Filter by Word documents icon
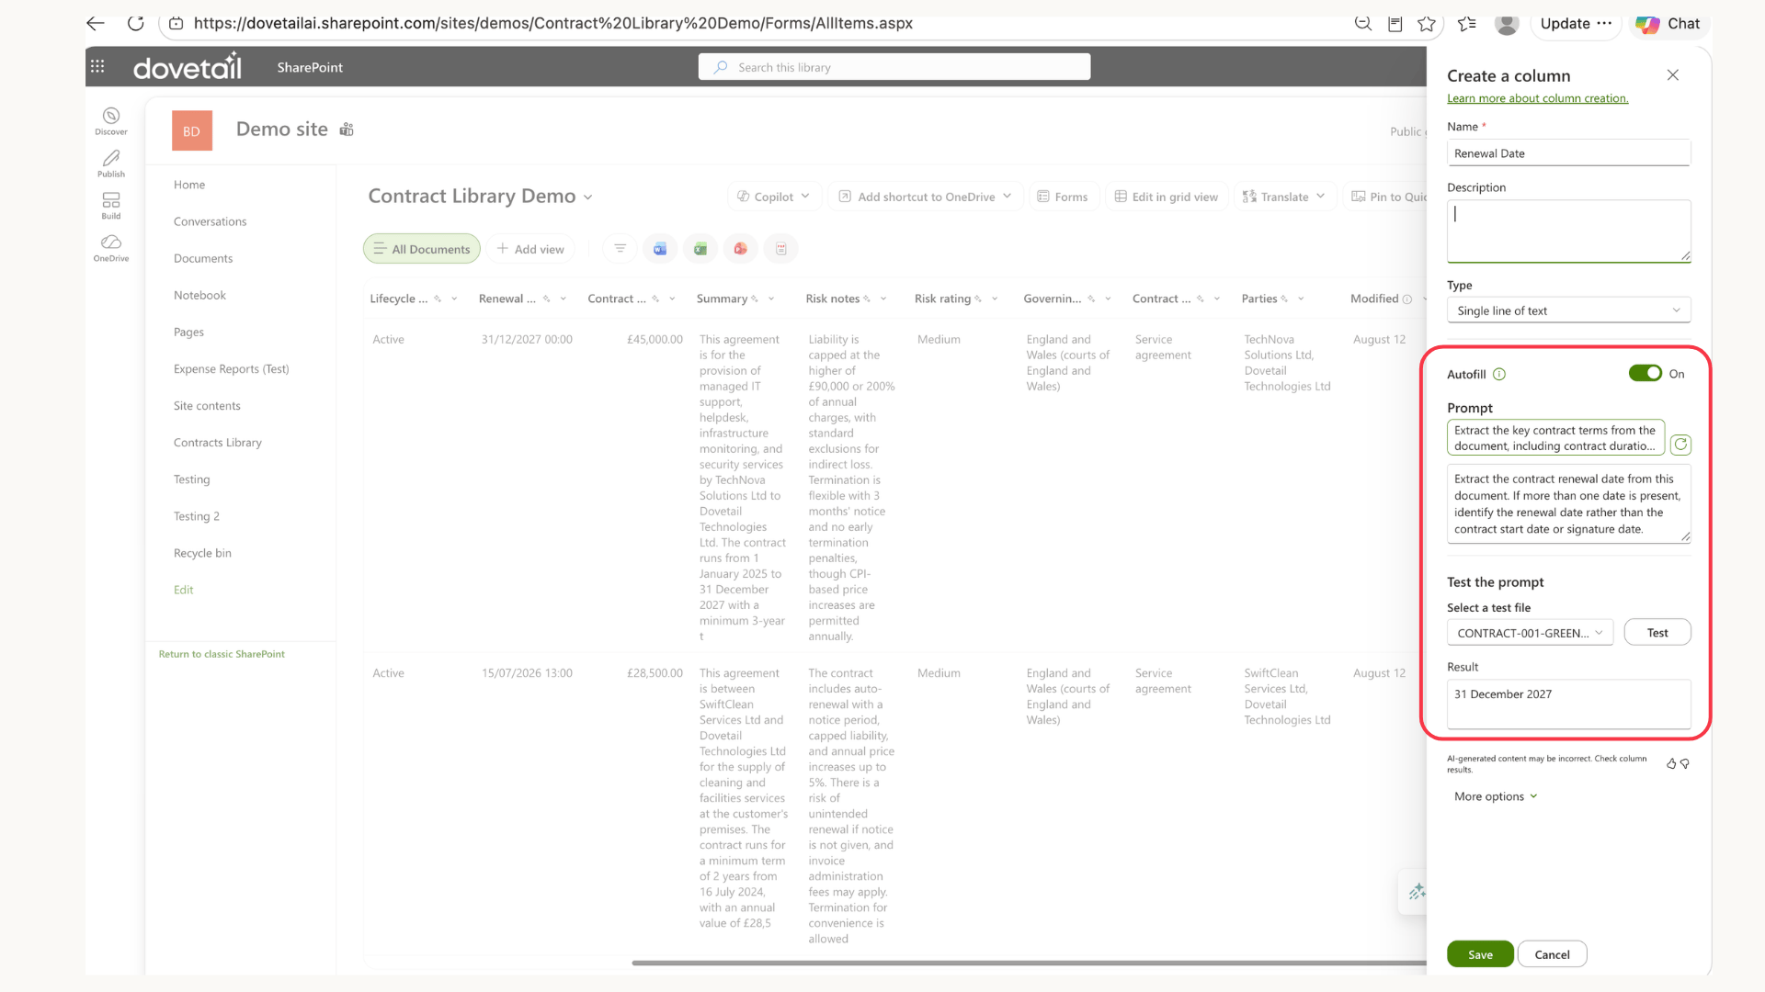The width and height of the screenshot is (1765, 992). point(660,249)
